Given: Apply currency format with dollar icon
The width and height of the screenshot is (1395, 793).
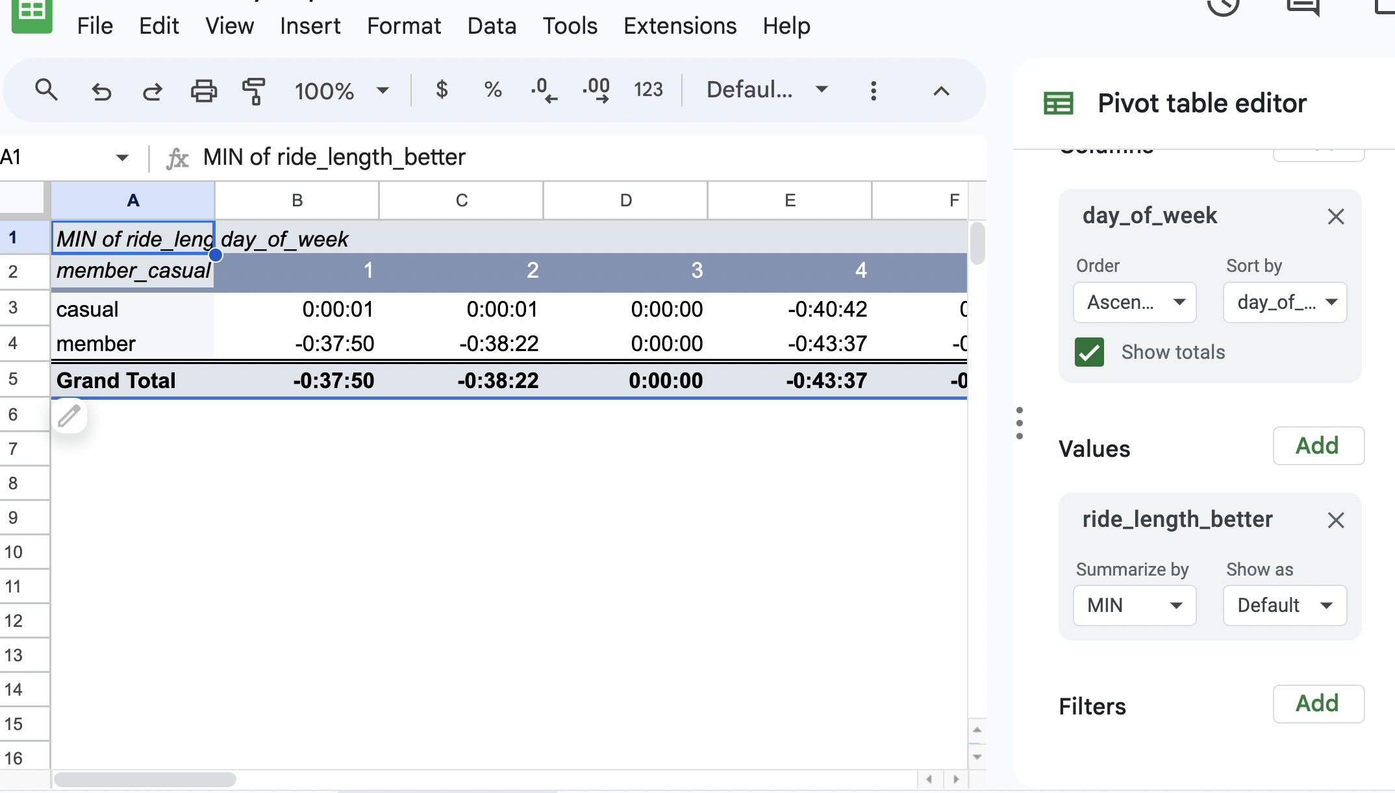Looking at the screenshot, I should [442, 90].
